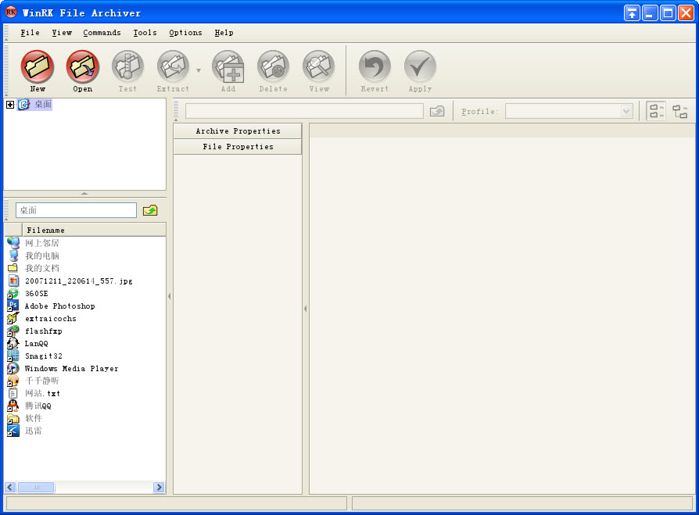Open the Tools menu
This screenshot has width=699, height=515.
(145, 33)
